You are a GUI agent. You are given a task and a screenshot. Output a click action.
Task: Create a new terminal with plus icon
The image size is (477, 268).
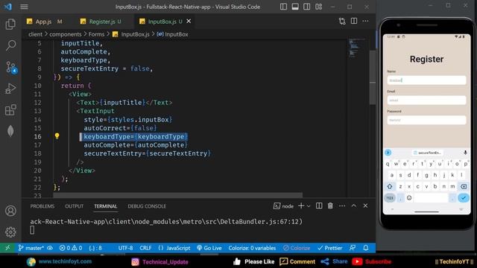(301, 206)
